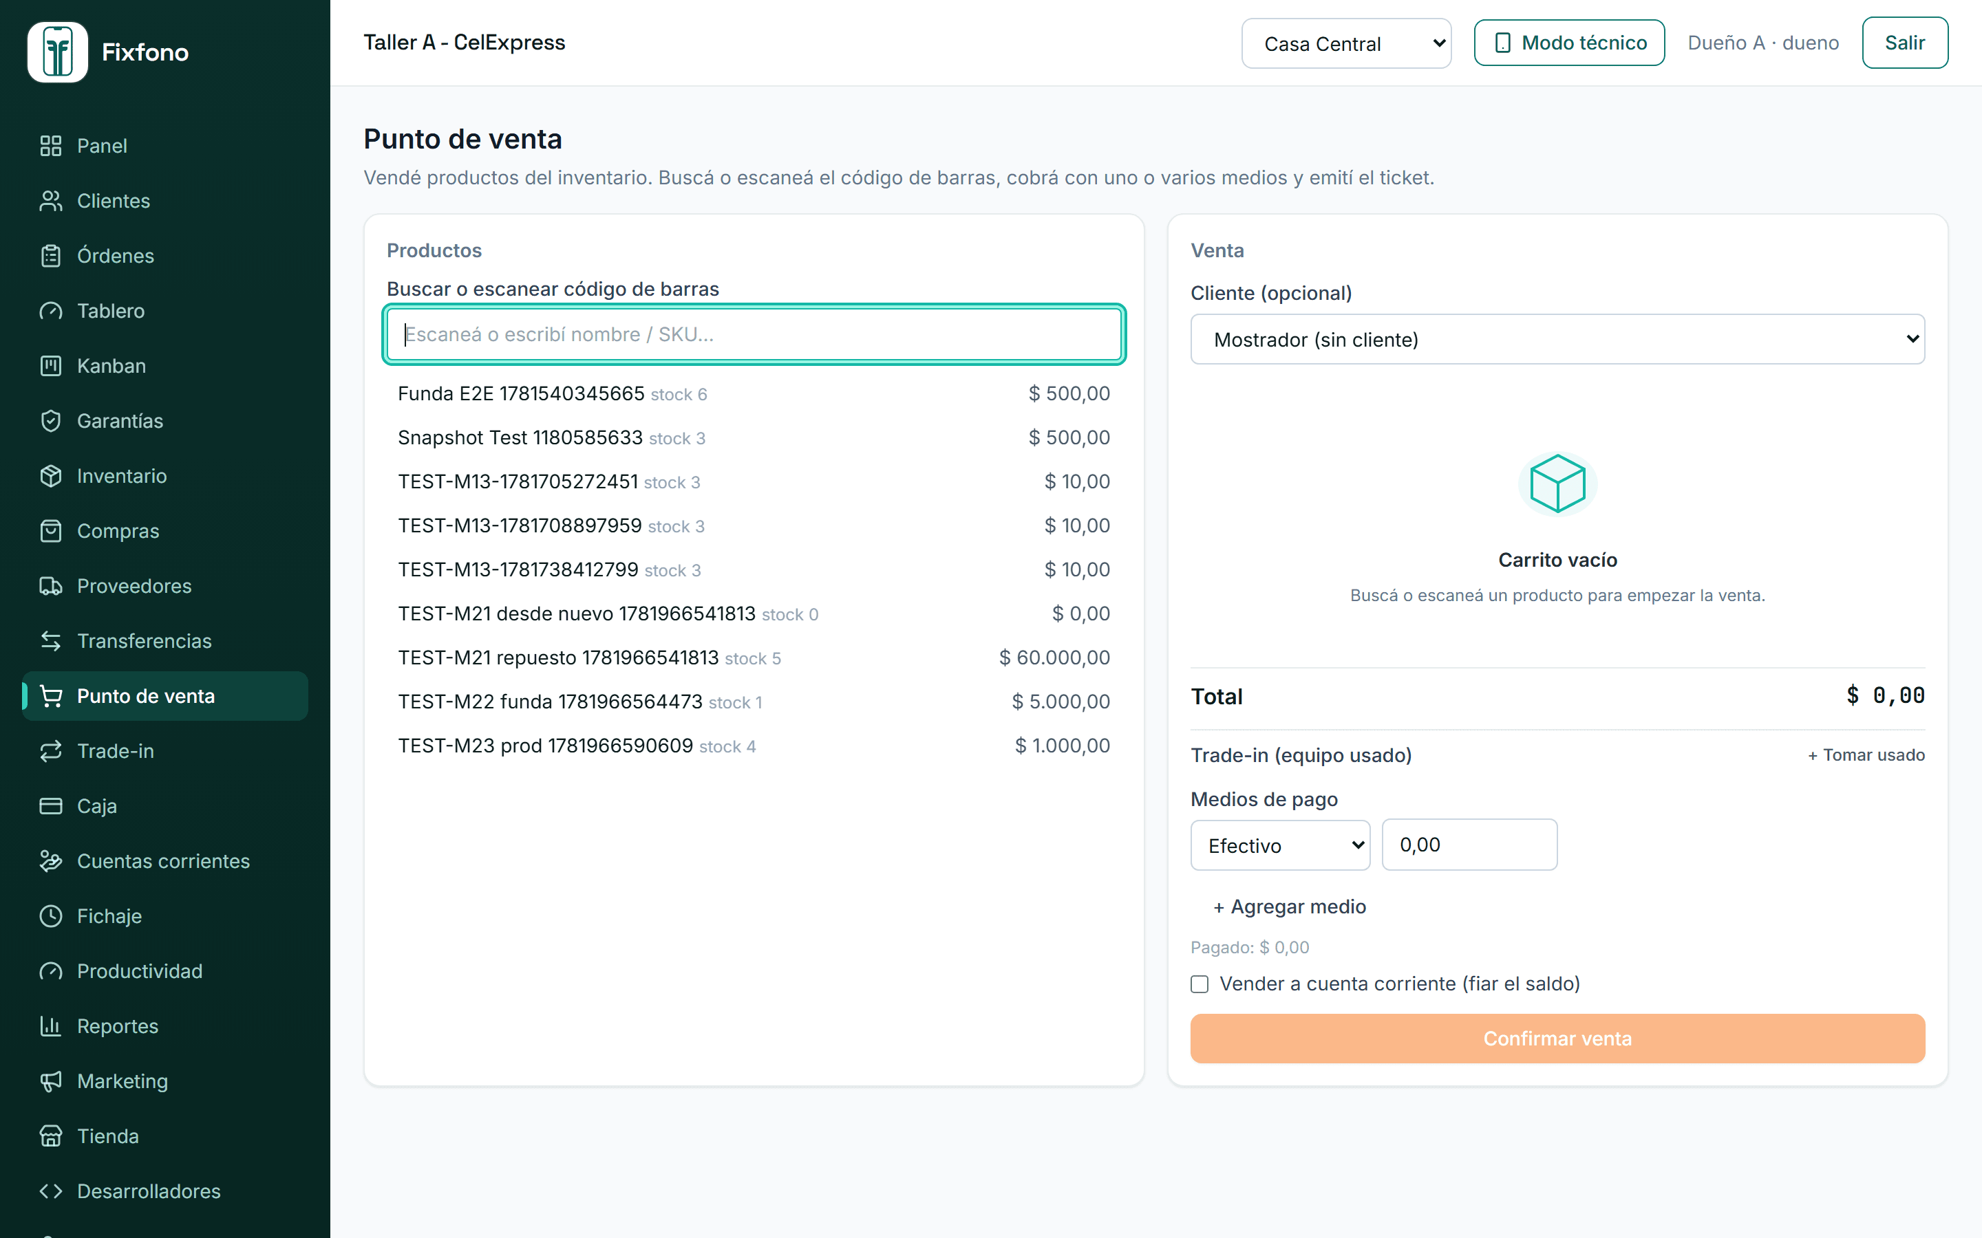Viewport: 1982px width, 1238px height.
Task: Click the Clientes people icon
Action: pyautogui.click(x=51, y=201)
